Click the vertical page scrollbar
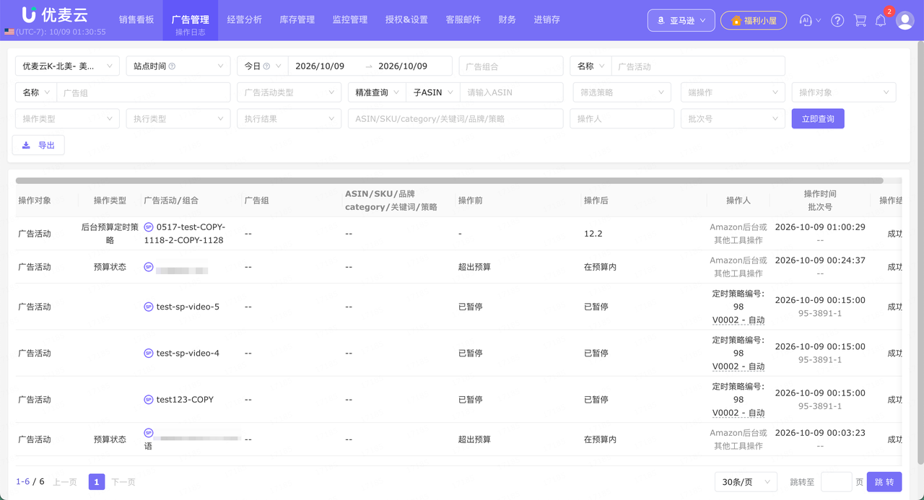This screenshot has height=500, width=924. tap(920, 253)
